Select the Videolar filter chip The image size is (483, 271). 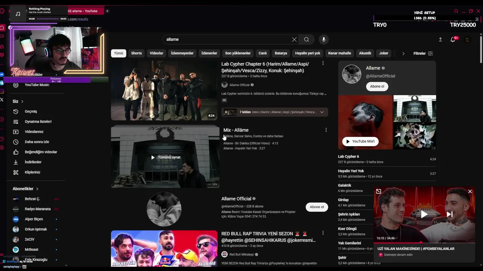click(x=156, y=53)
